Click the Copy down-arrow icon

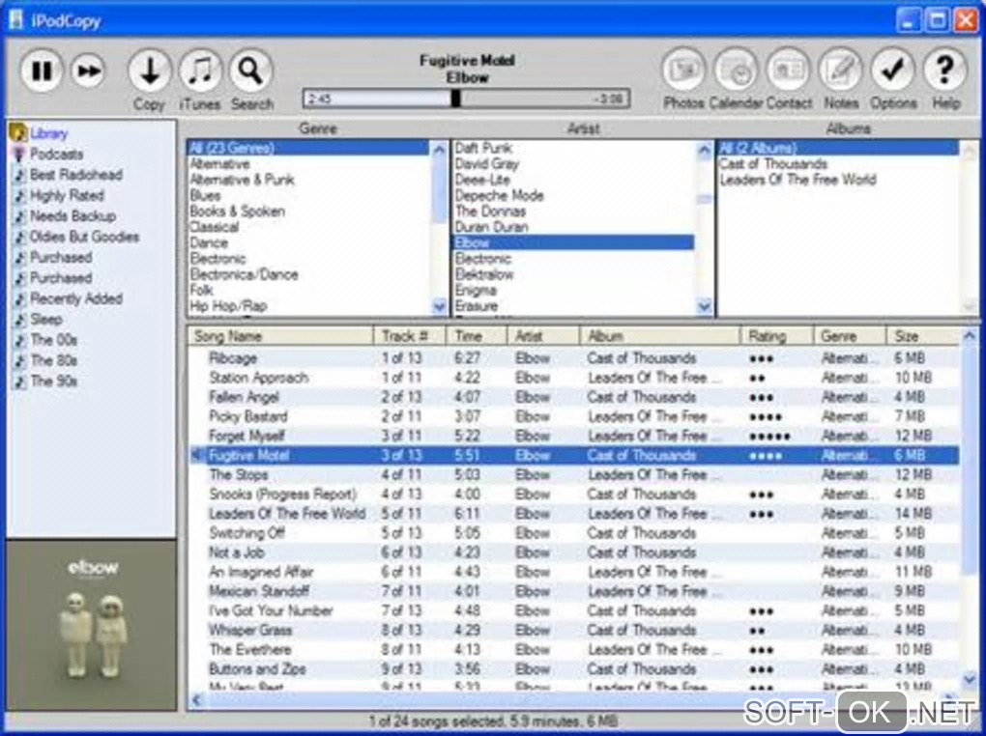coord(149,71)
